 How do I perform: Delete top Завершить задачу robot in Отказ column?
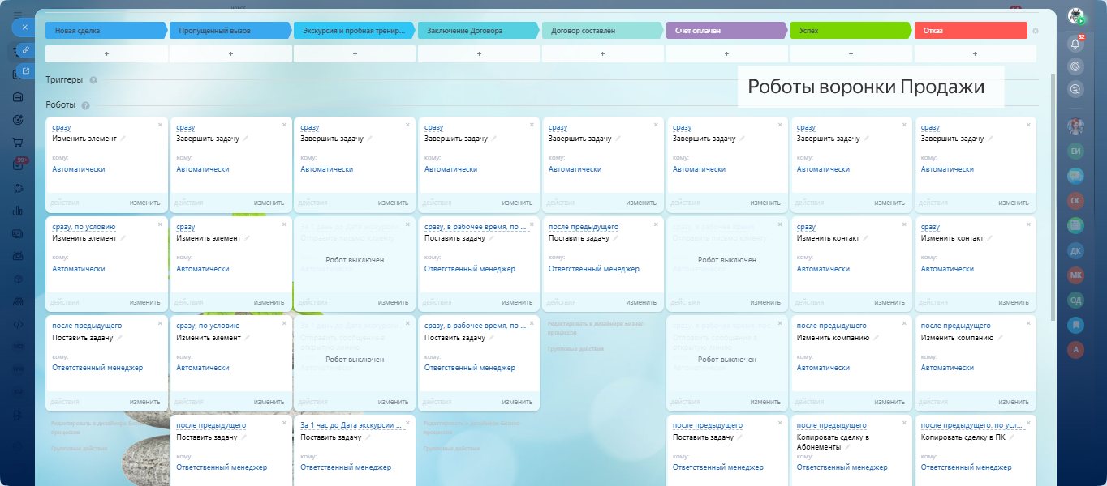tap(1028, 125)
